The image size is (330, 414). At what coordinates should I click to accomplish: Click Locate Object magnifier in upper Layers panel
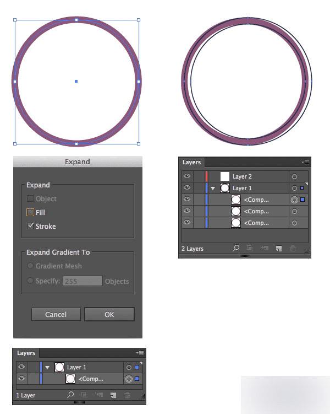point(237,249)
